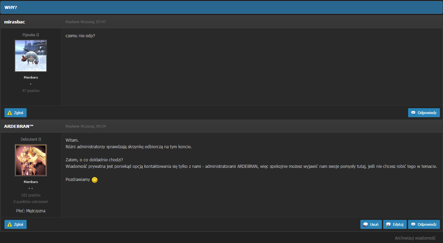Screen dimensions: 443x243
Task: Delete ARDEBRAN's message with Usuń
Action: [371, 224]
